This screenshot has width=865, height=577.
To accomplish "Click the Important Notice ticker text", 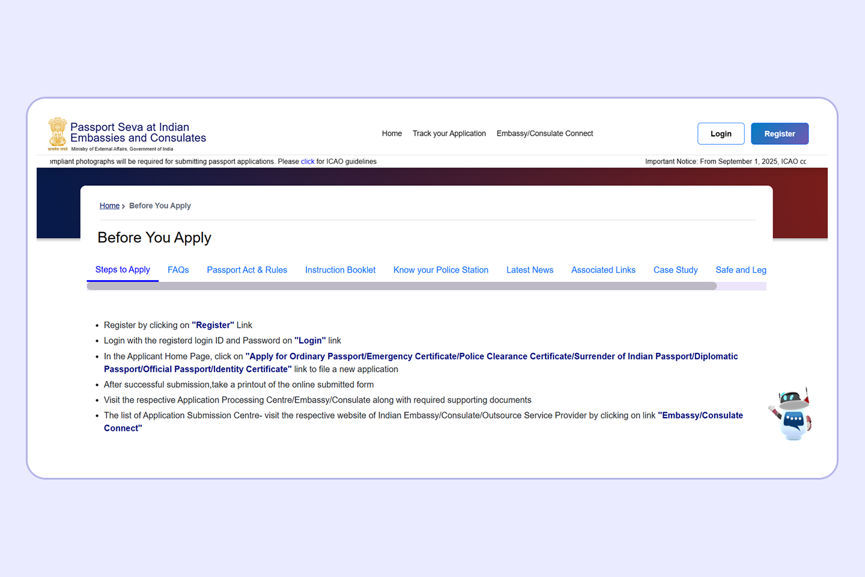I will click(x=726, y=161).
